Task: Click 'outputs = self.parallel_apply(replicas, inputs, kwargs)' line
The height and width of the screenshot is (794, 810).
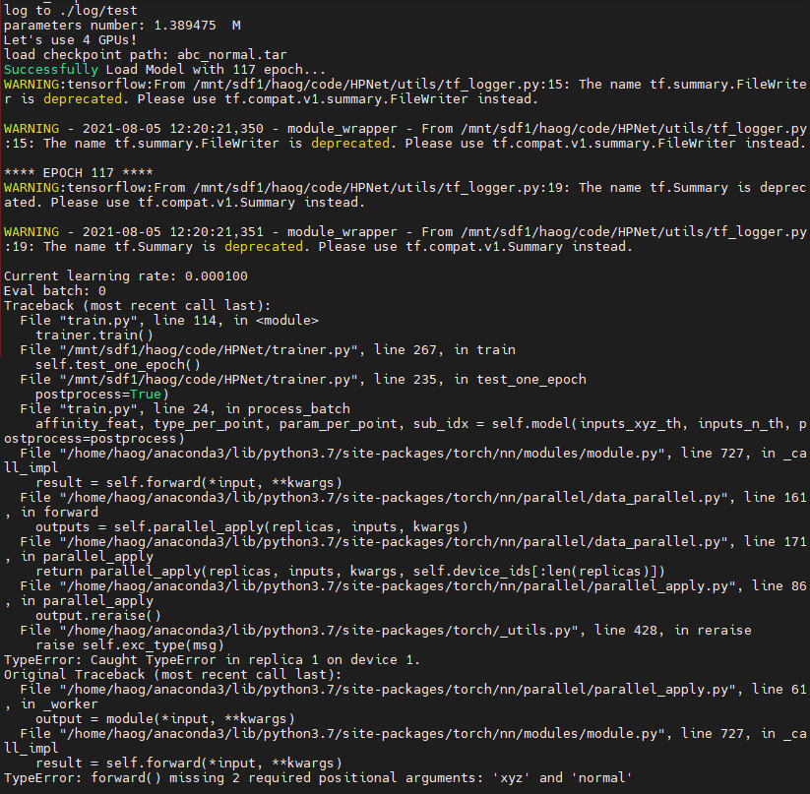Action: 252,527
